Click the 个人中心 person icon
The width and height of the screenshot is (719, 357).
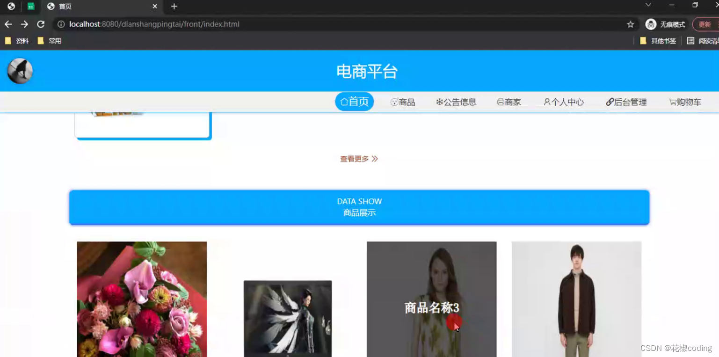pyautogui.click(x=546, y=102)
